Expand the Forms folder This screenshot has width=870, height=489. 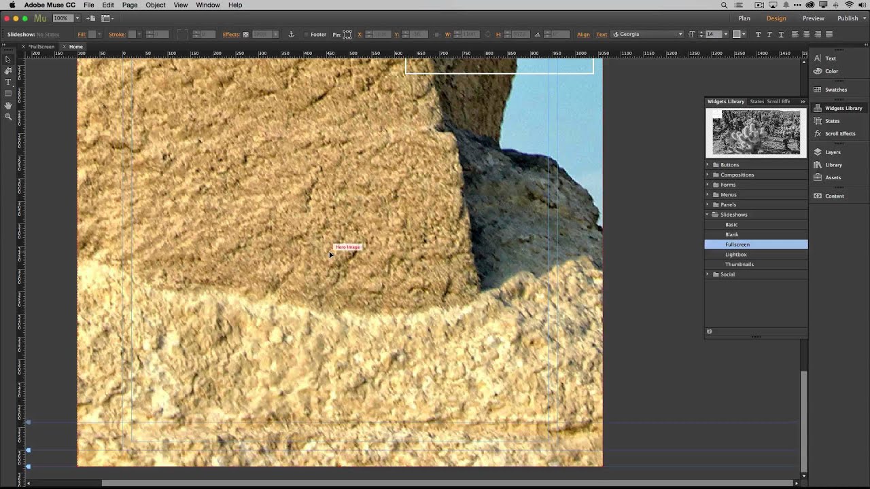(x=708, y=185)
